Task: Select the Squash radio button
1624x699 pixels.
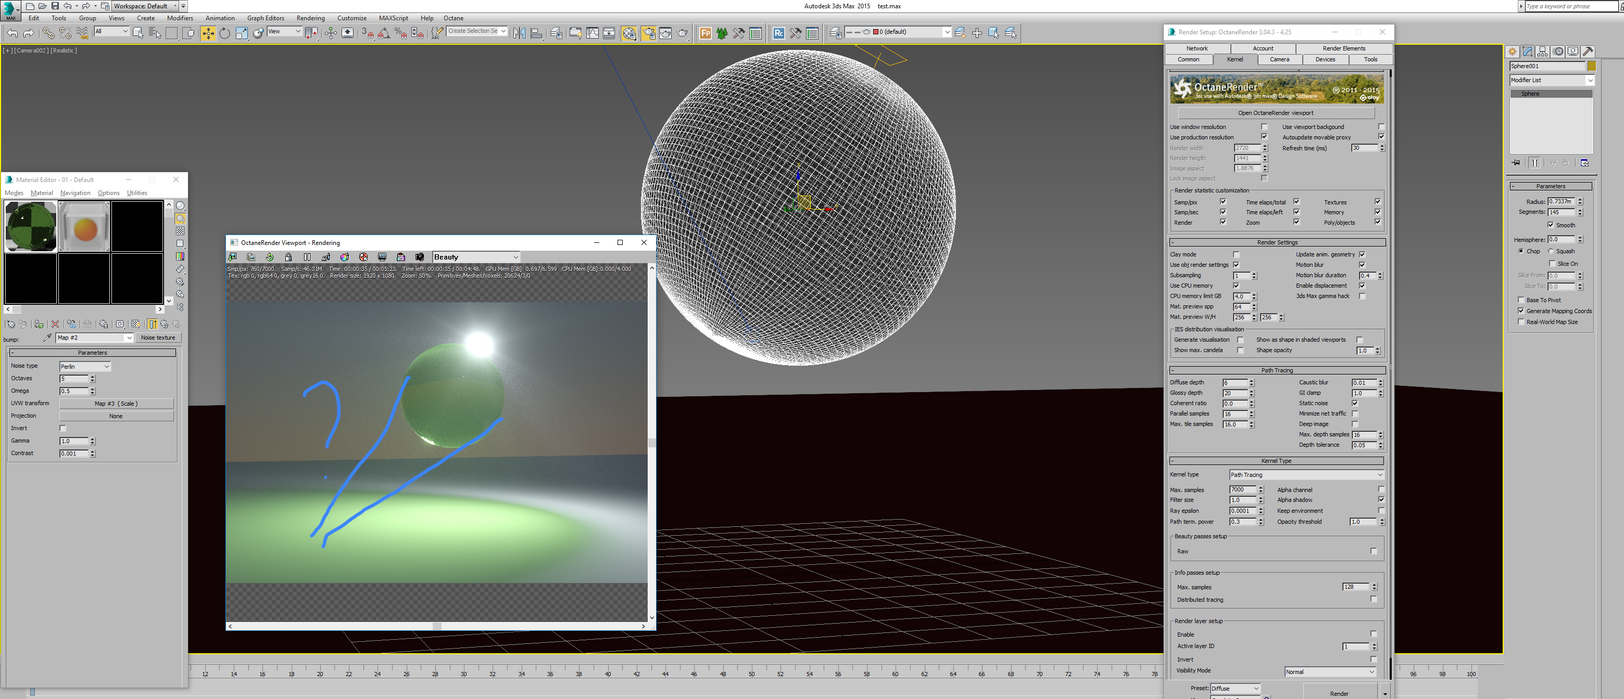Action: coord(1552,251)
